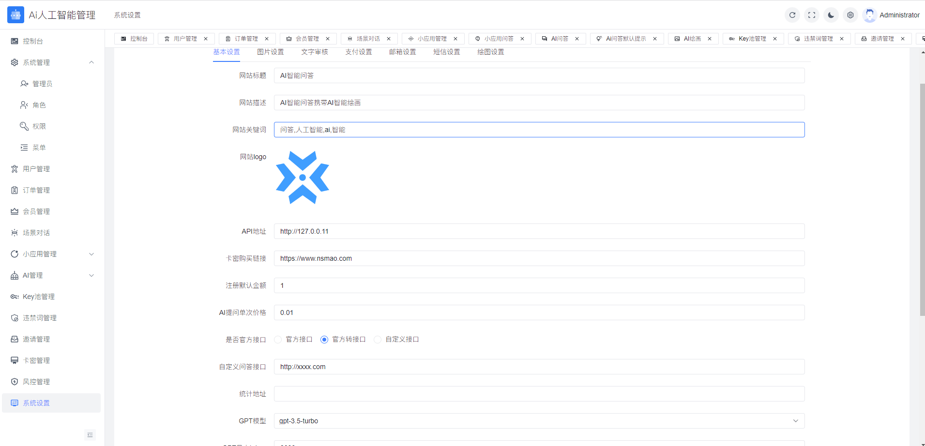
Task: Open 风控管理 in the sidebar
Action: [52, 382]
